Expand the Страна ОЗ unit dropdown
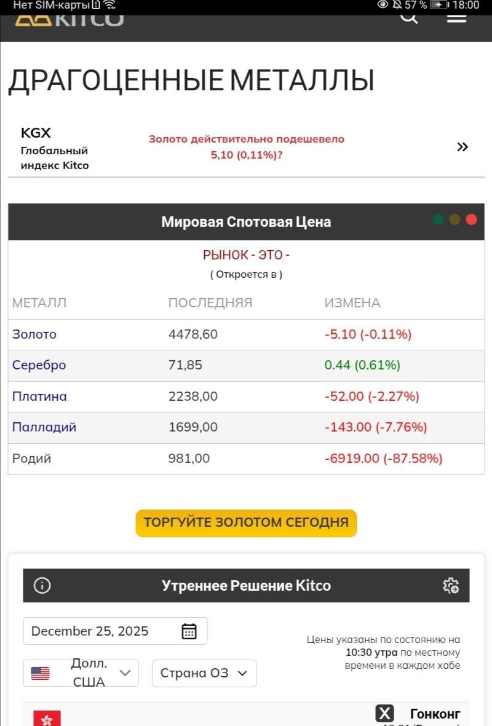 pos(204,673)
